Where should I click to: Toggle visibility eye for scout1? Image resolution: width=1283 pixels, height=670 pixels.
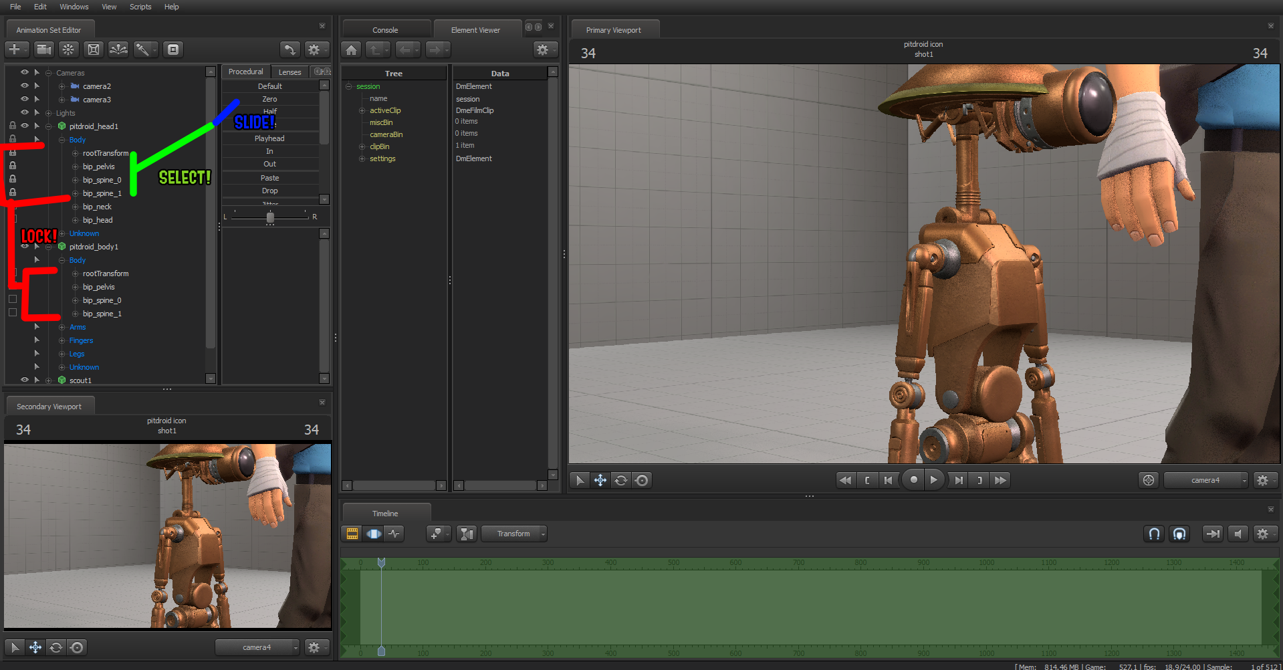click(x=25, y=380)
